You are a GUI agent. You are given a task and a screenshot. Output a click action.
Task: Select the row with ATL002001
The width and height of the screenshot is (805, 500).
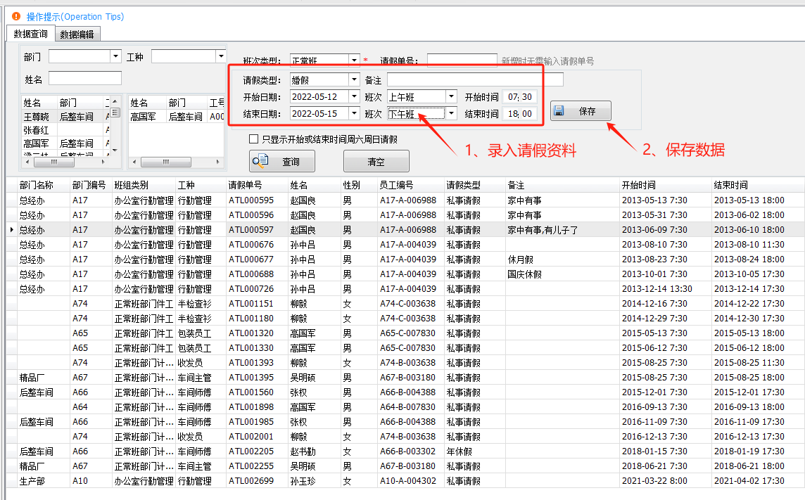tap(405, 437)
